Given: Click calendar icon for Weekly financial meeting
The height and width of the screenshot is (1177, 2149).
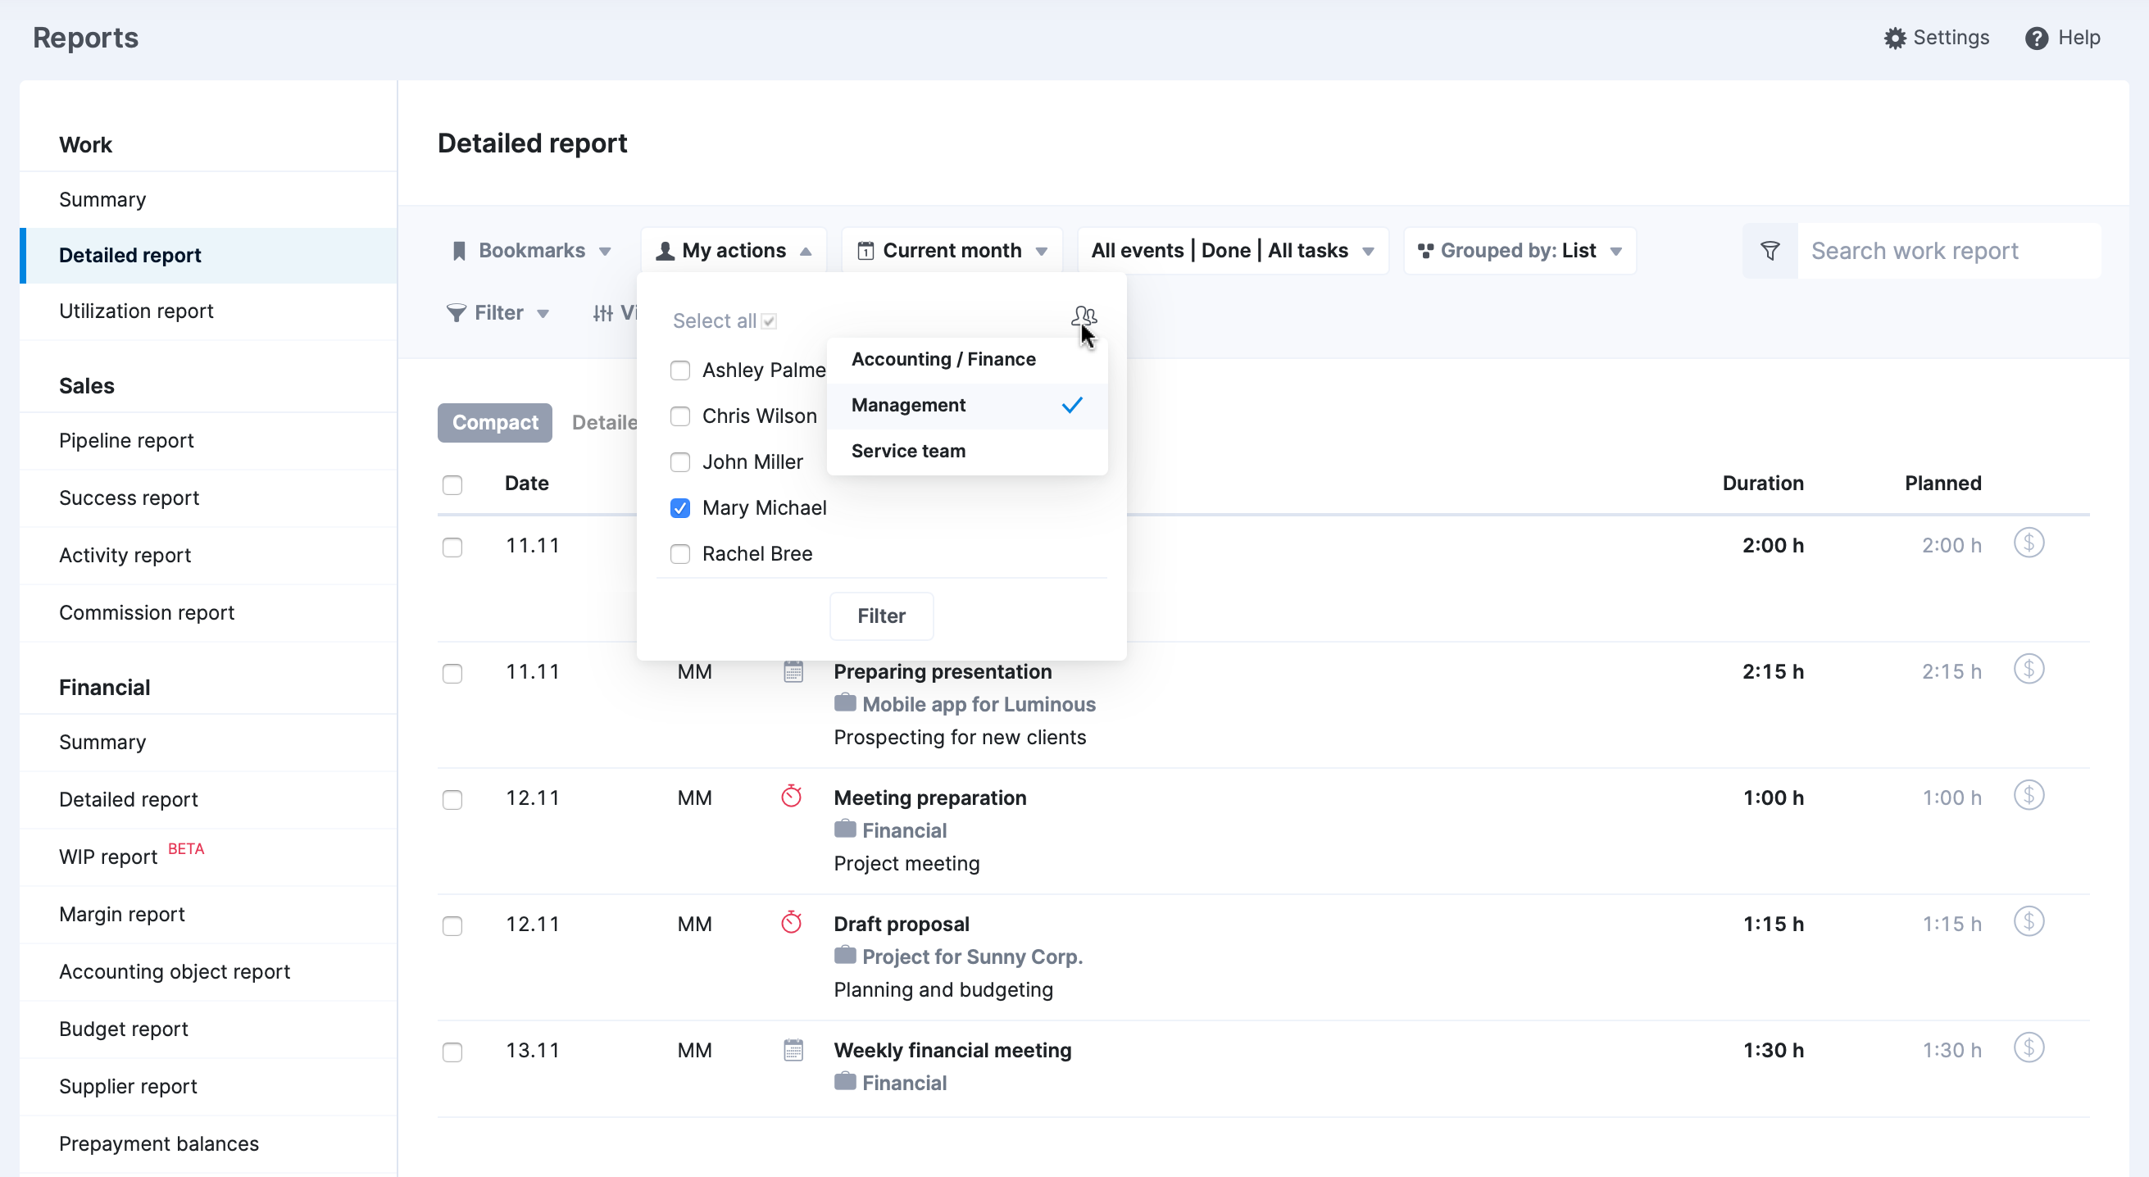Looking at the screenshot, I should click(793, 1050).
